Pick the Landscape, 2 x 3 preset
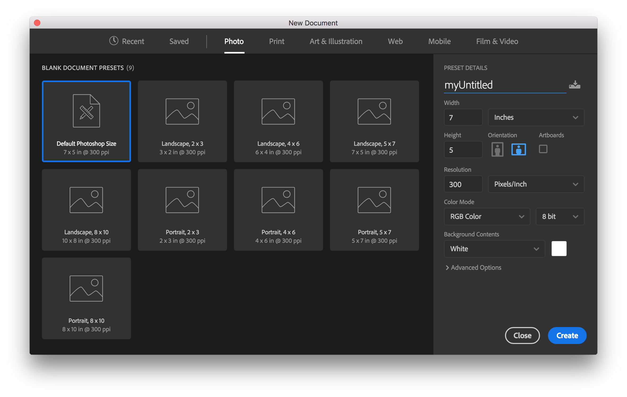 coord(182,121)
